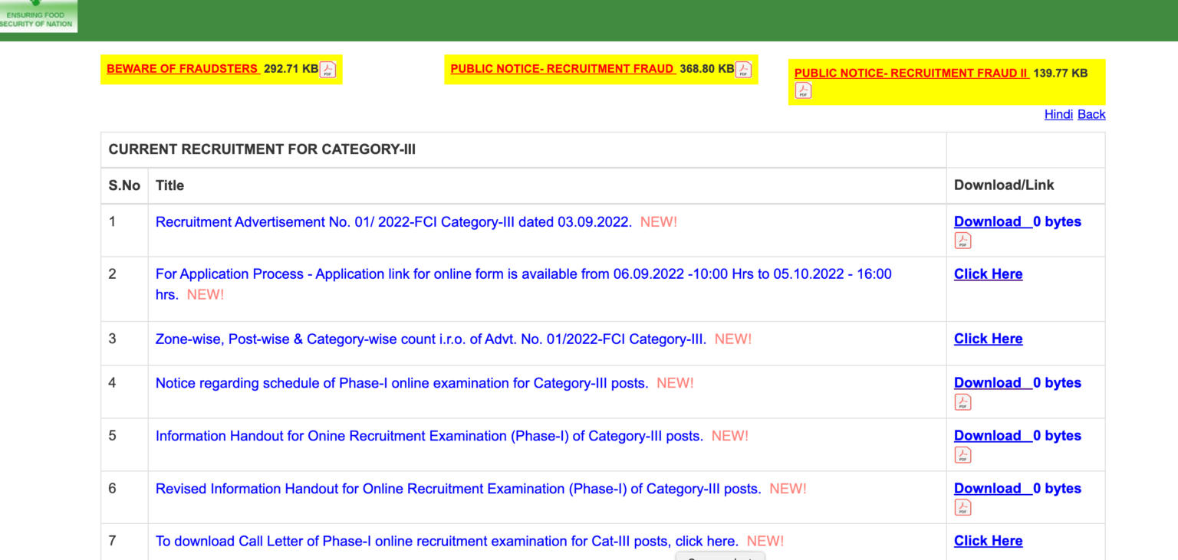Download Recruitment Advertisement No. 01/2022 file

pyautogui.click(x=993, y=221)
